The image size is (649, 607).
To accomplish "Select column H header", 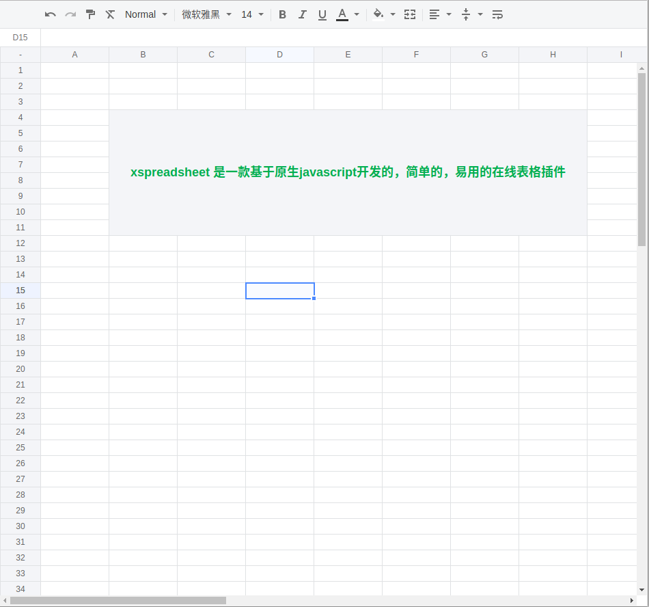I will (553, 55).
